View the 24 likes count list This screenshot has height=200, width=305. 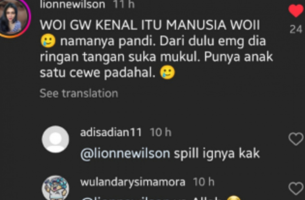click(296, 29)
